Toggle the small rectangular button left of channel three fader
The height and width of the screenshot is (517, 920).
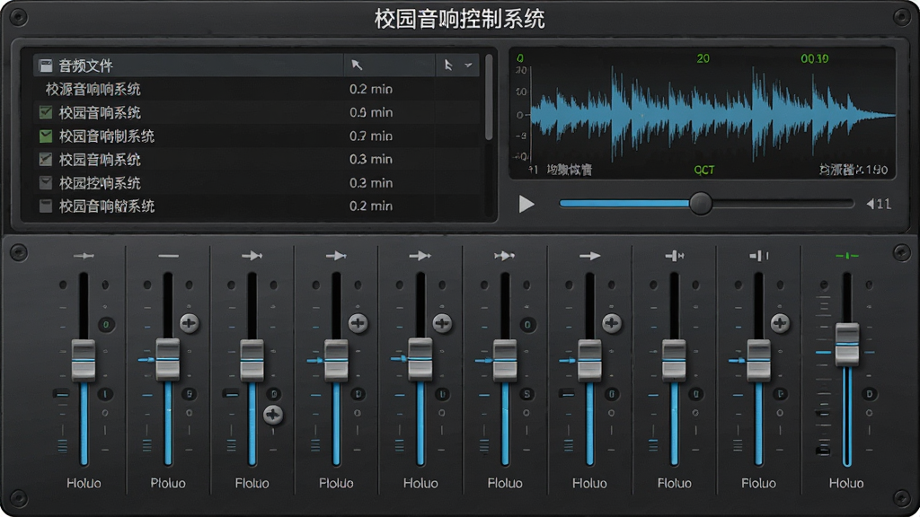tap(230, 393)
